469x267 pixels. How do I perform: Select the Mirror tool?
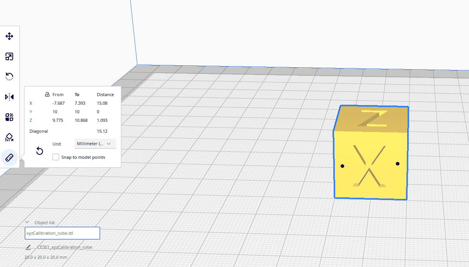click(9, 97)
